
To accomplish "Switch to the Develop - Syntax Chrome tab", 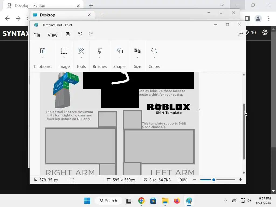I will [x=43, y=6].
